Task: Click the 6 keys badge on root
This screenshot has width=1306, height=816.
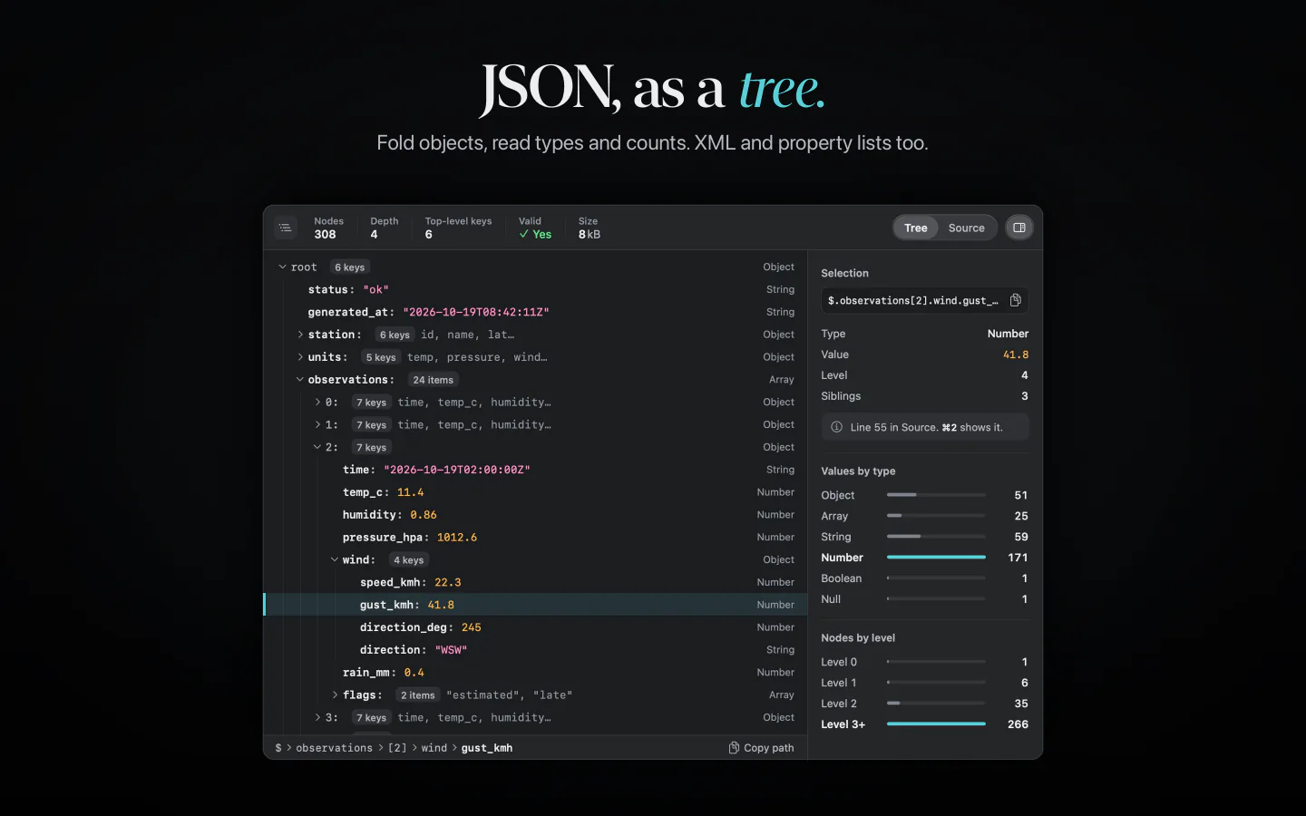Action: (x=349, y=267)
